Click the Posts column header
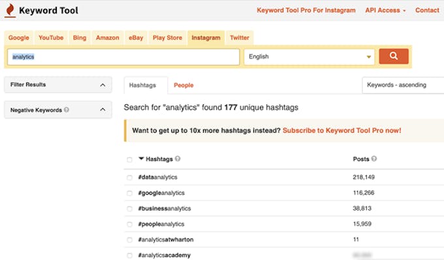The width and height of the screenshot is (444, 260). tap(361, 159)
